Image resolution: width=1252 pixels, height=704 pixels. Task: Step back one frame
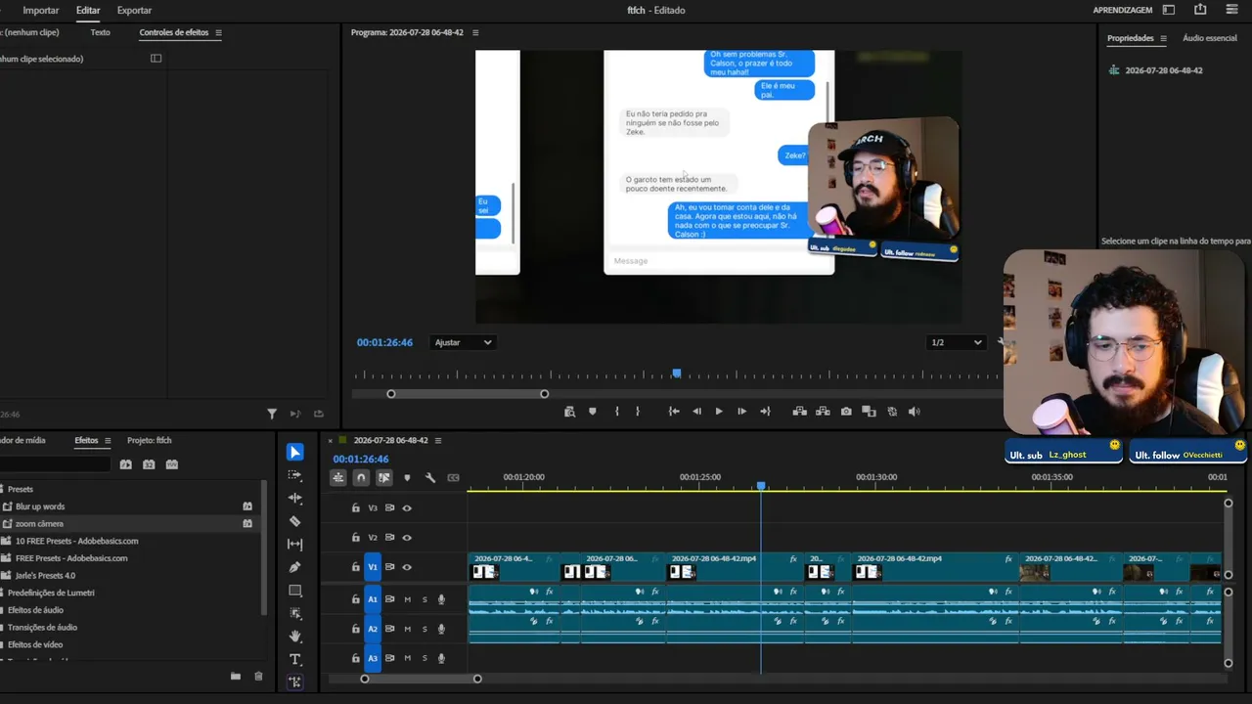pyautogui.click(x=696, y=412)
